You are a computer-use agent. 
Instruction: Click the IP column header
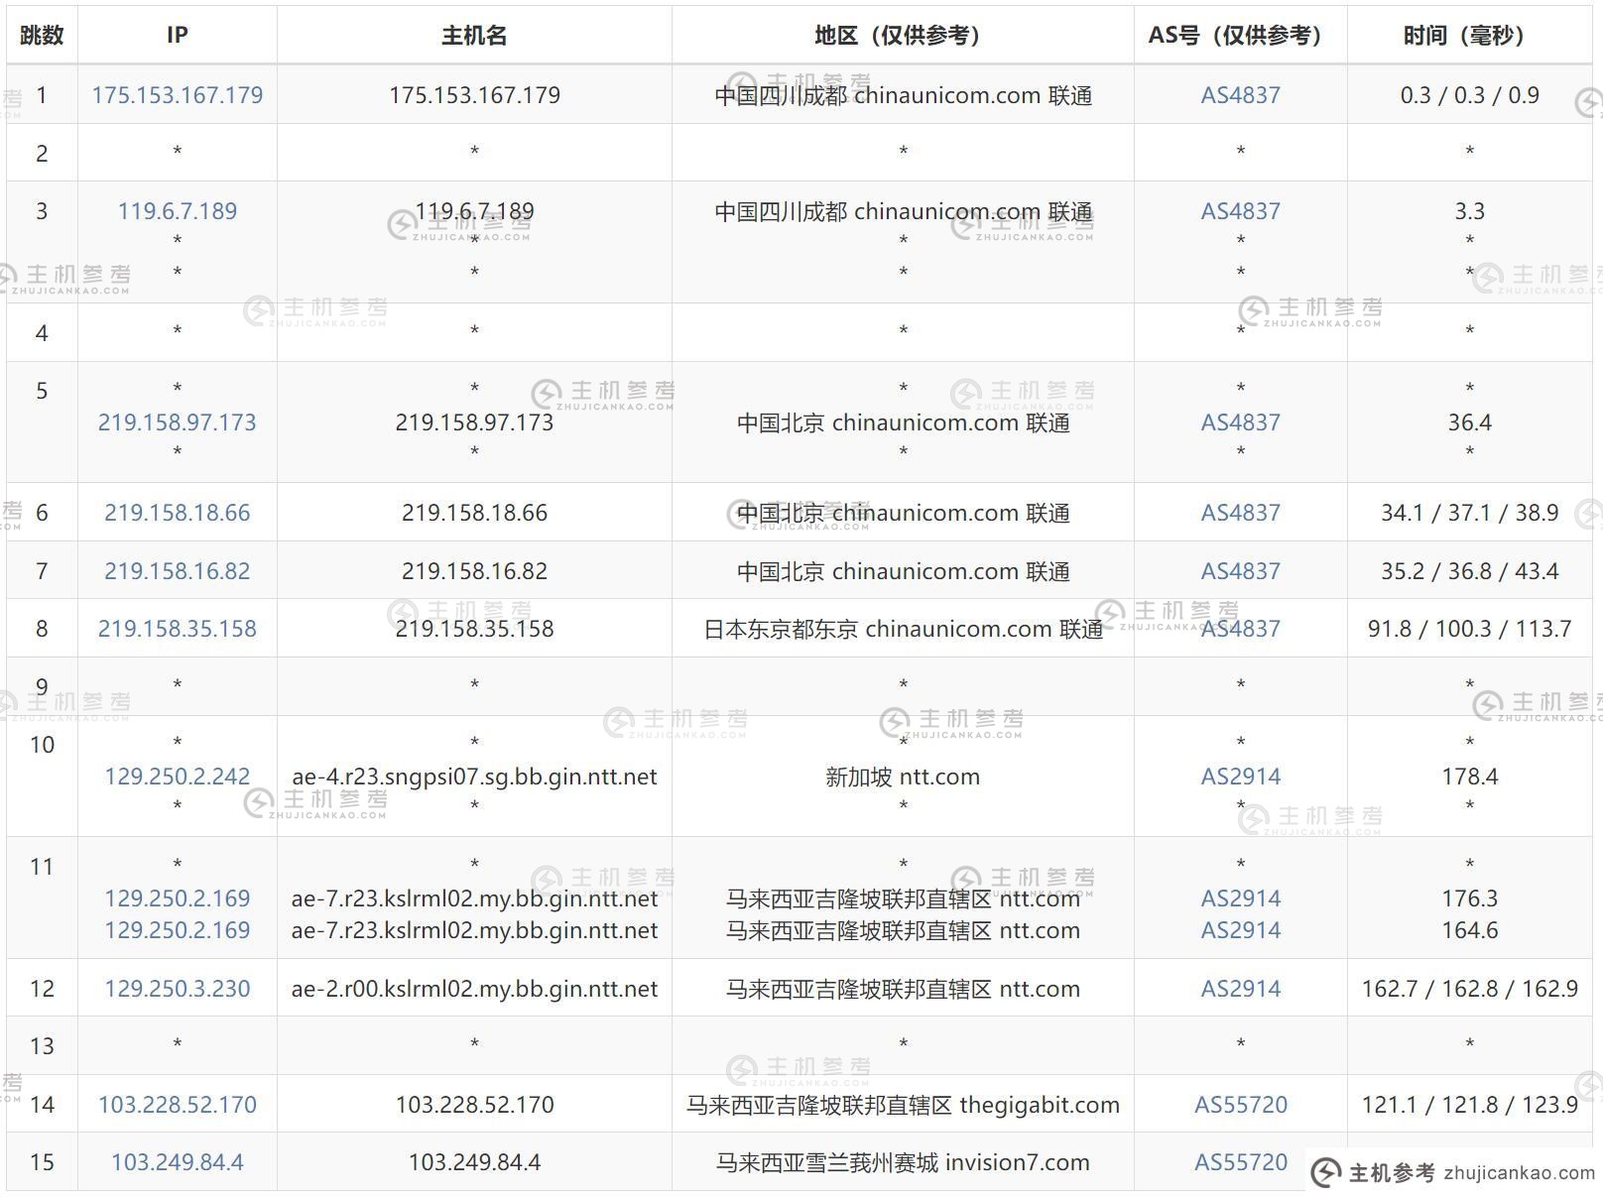point(178,36)
